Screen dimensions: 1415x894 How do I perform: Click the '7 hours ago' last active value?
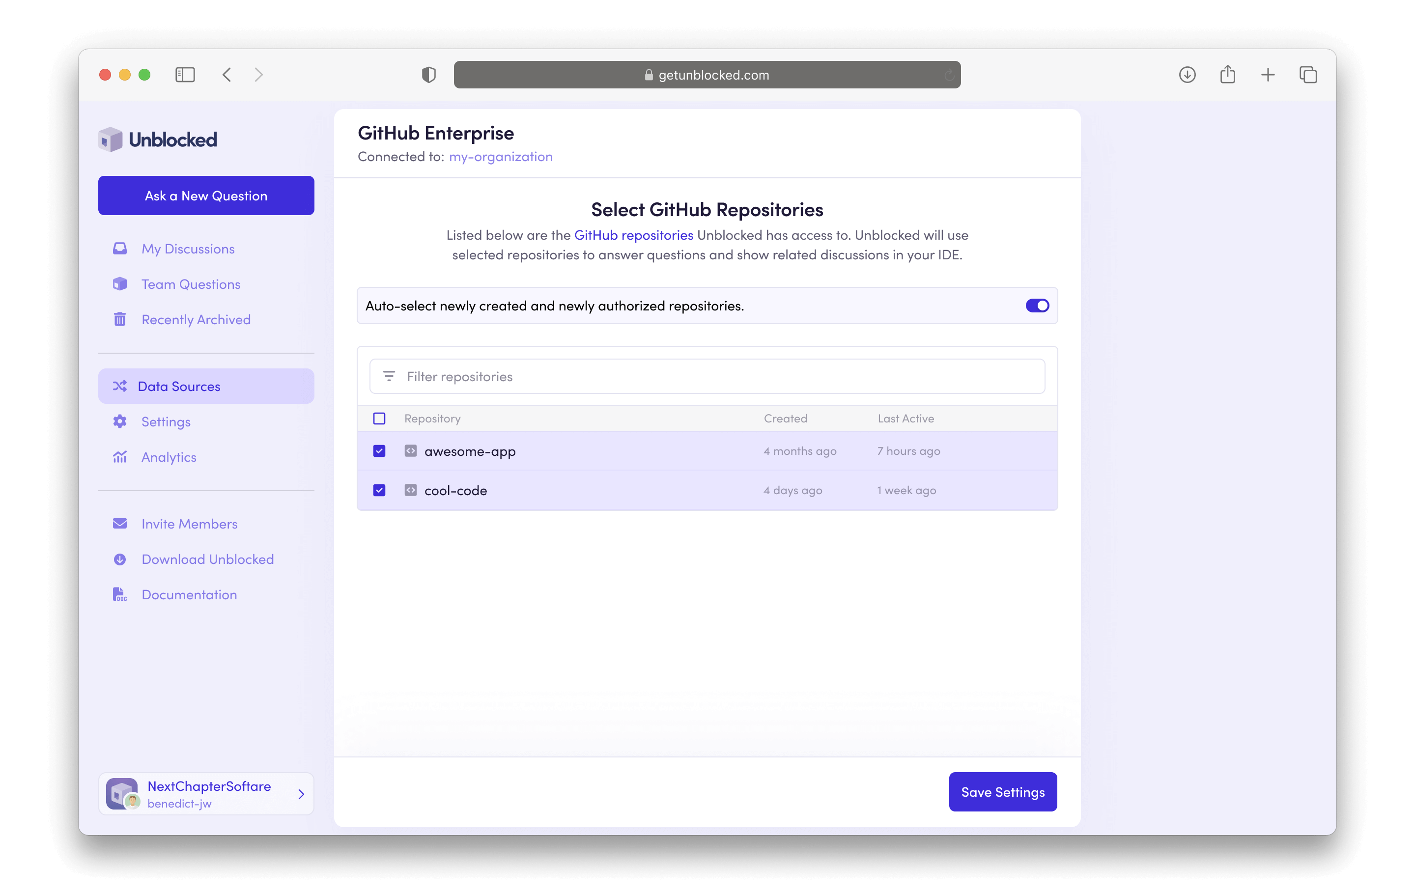[x=908, y=451]
